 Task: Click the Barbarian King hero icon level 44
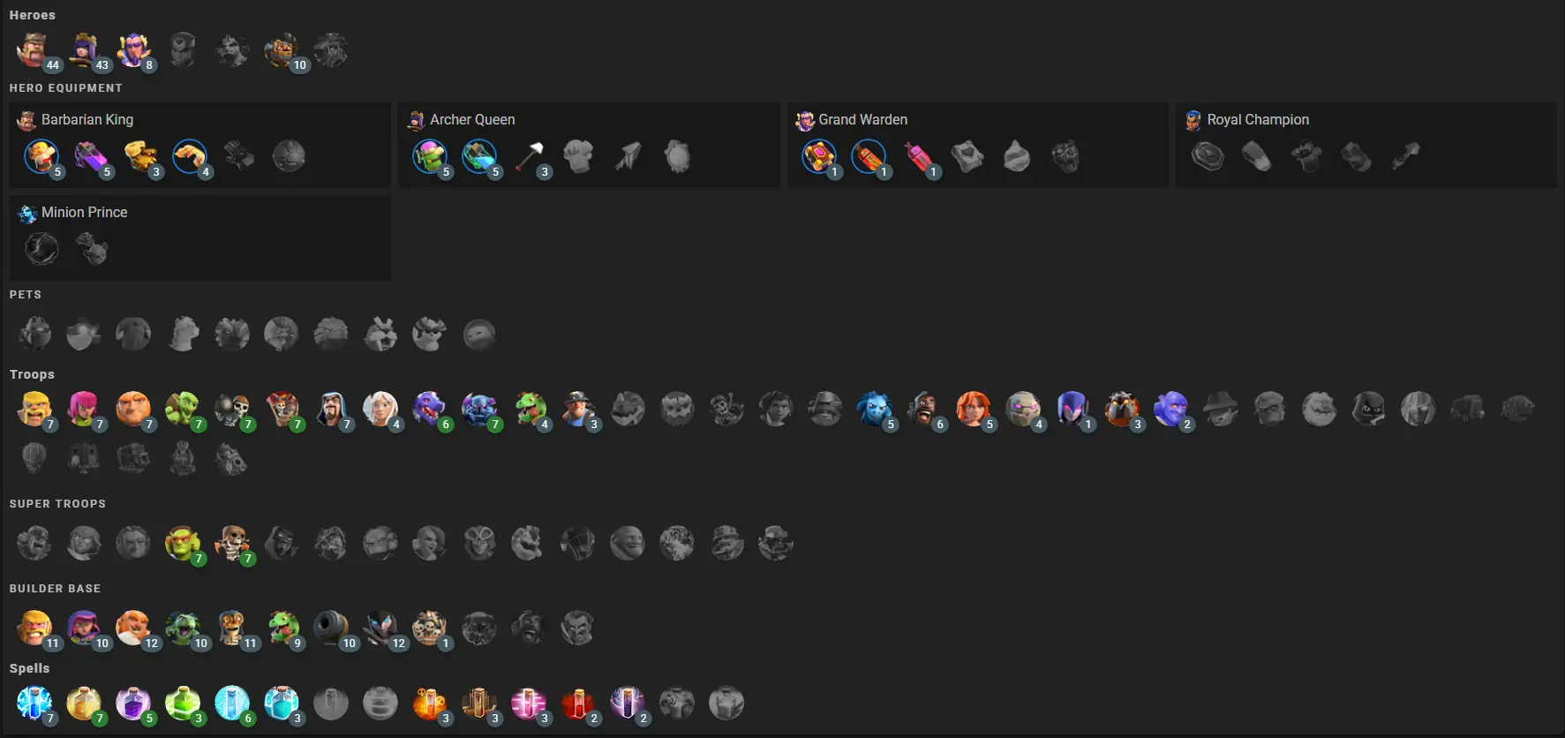click(34, 50)
